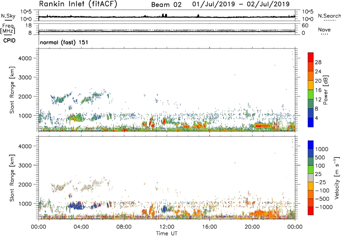Click the date range '01/Jul/2019 - 02/Jul/2019'
341x236 pixels.
[241, 4]
